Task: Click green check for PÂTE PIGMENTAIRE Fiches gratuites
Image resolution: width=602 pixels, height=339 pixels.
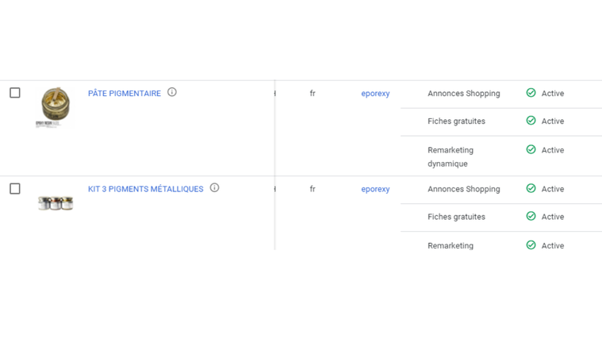Action: point(531,121)
